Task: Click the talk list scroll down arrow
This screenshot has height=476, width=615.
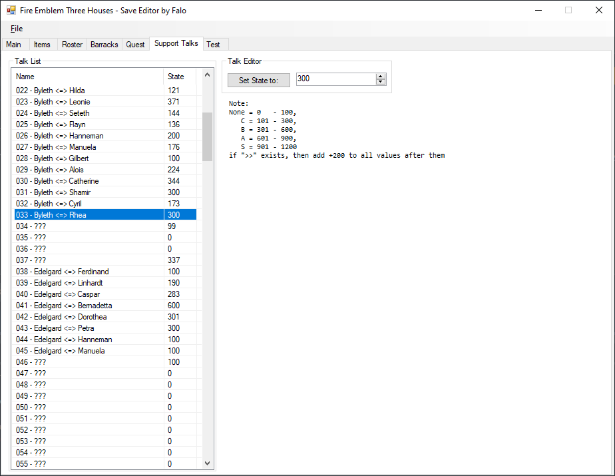Action: point(207,463)
